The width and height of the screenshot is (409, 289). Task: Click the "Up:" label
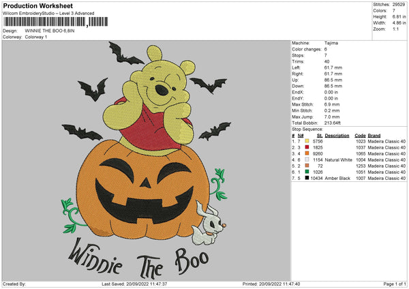click(295, 80)
